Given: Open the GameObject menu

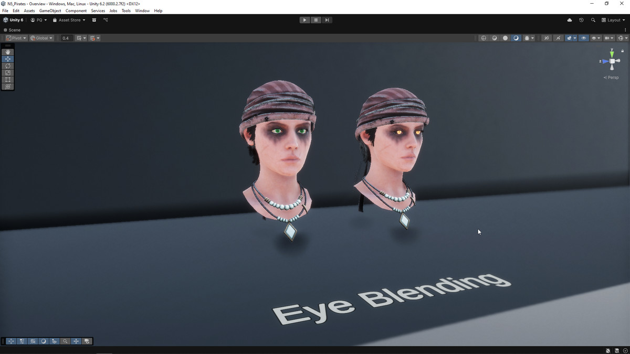Looking at the screenshot, I should pyautogui.click(x=50, y=10).
